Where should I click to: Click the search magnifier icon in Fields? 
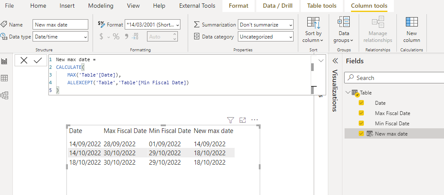click(x=351, y=78)
